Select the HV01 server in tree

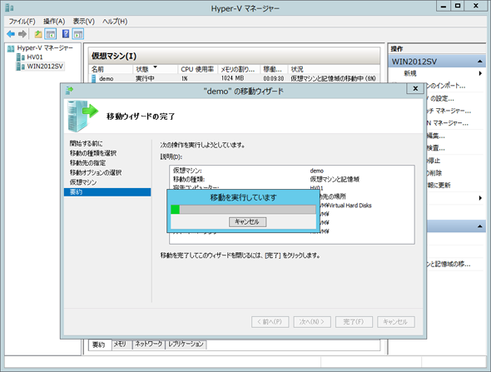34,57
